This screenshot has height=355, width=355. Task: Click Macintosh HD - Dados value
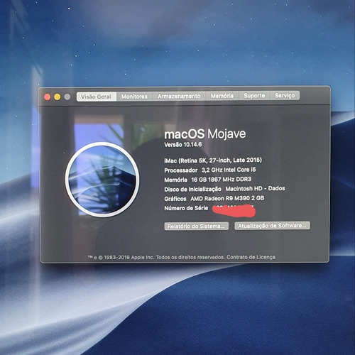pyautogui.click(x=255, y=189)
